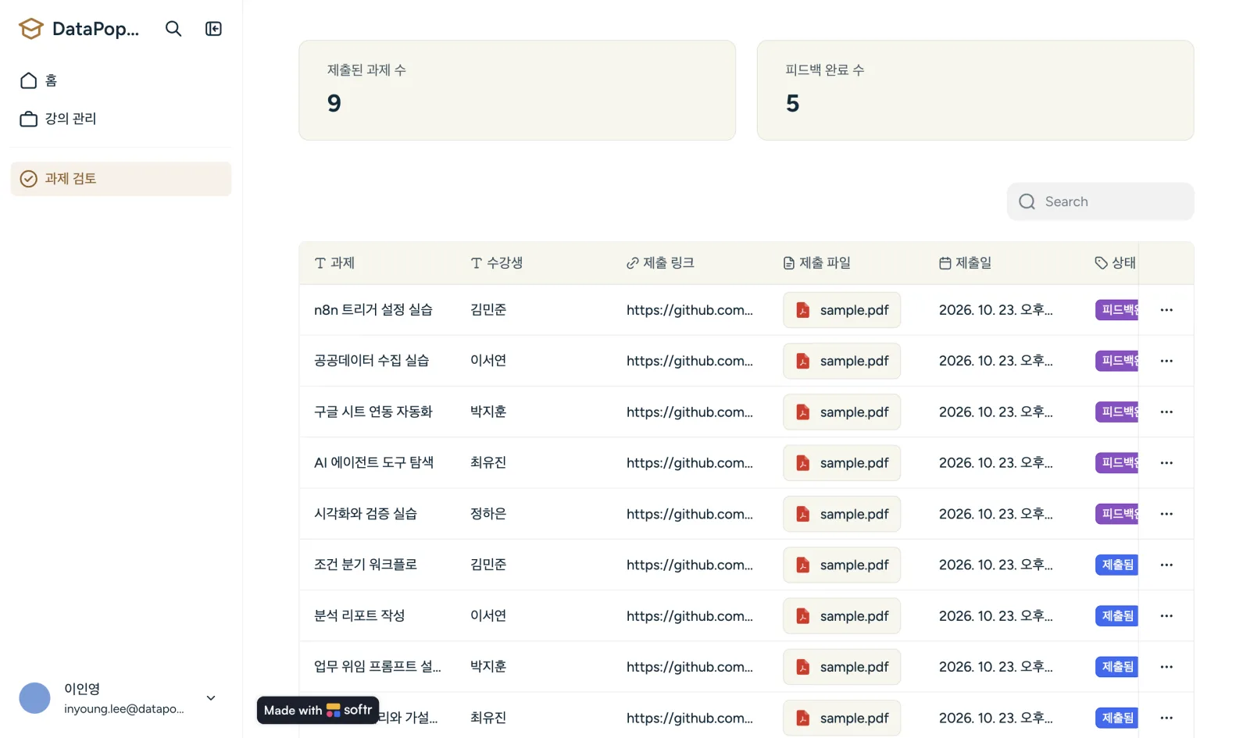This screenshot has width=1250, height=738.
Task: Collapse the sidebar with the panel icon
Action: (213, 29)
